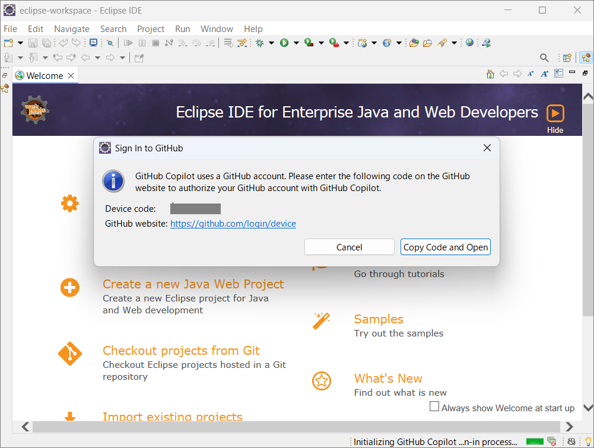Screen dimensions: 594x448
Task: Click the Suspend pause icon
Action: click(x=142, y=43)
